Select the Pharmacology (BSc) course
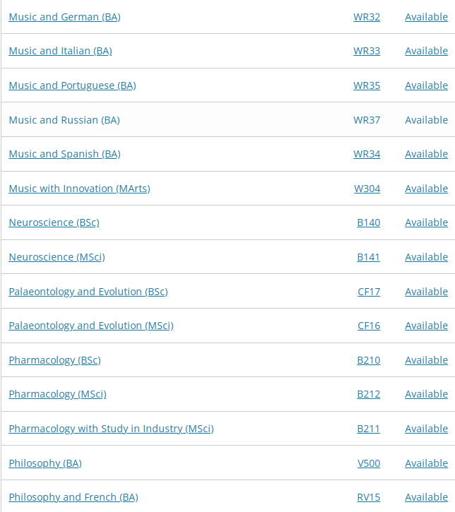The height and width of the screenshot is (512, 455). click(x=55, y=360)
